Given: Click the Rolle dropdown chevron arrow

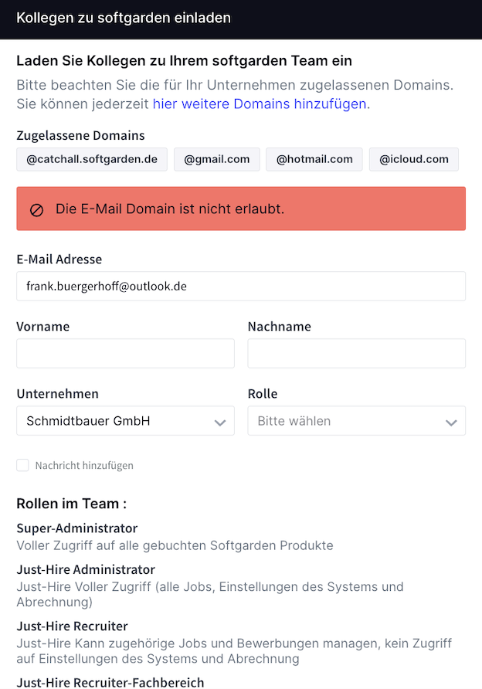Looking at the screenshot, I should [451, 423].
